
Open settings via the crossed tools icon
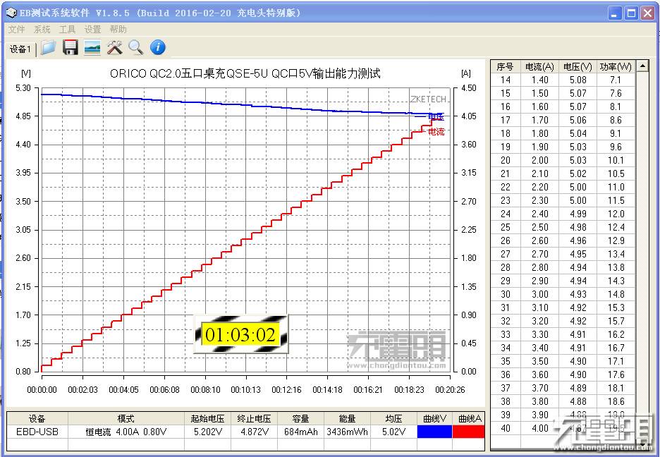point(114,47)
